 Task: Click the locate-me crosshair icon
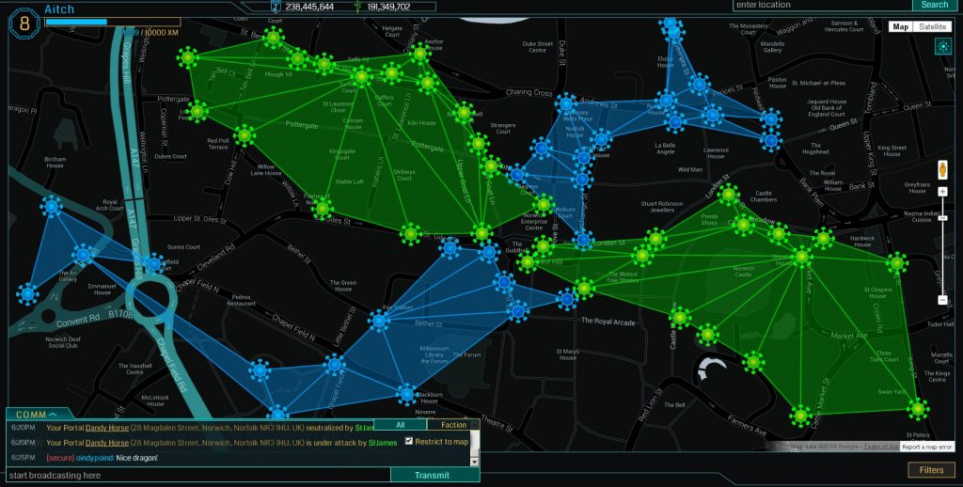[x=943, y=45]
